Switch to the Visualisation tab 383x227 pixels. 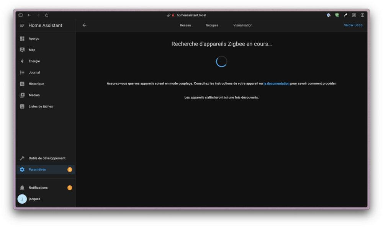pos(243,25)
